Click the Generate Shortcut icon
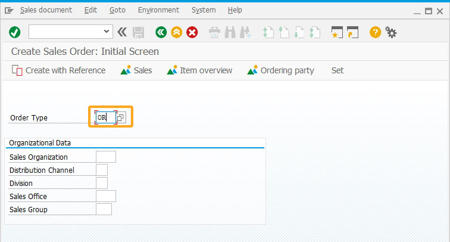 (x=353, y=32)
